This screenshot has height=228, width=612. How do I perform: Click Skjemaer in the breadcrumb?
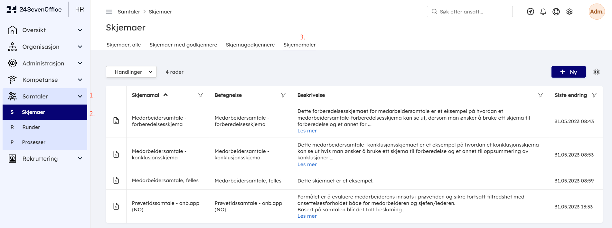[x=160, y=12]
